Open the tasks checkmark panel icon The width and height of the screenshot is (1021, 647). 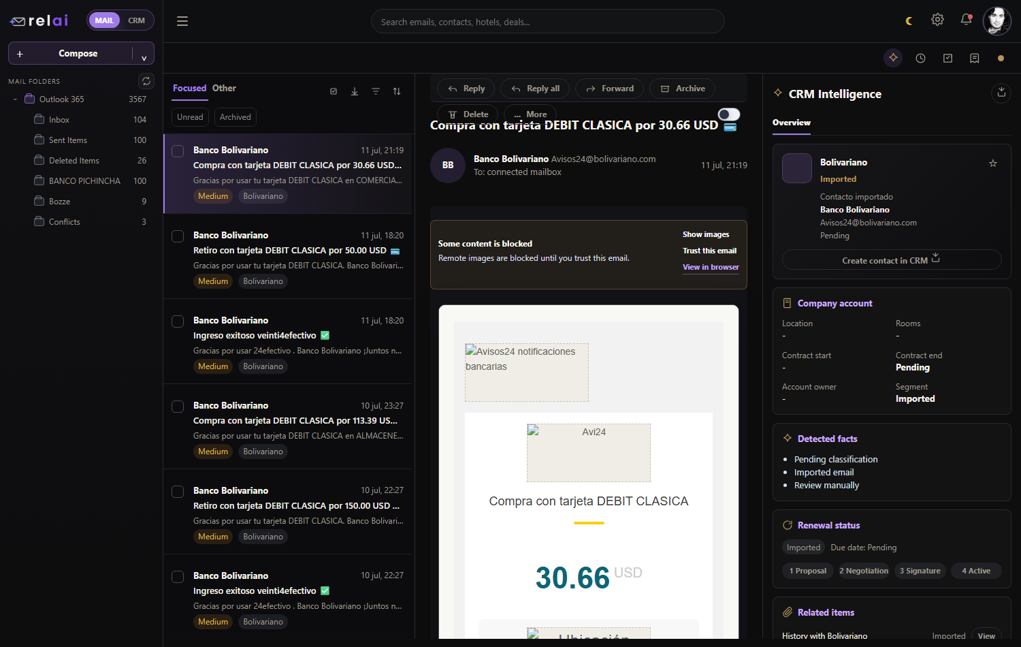point(947,59)
